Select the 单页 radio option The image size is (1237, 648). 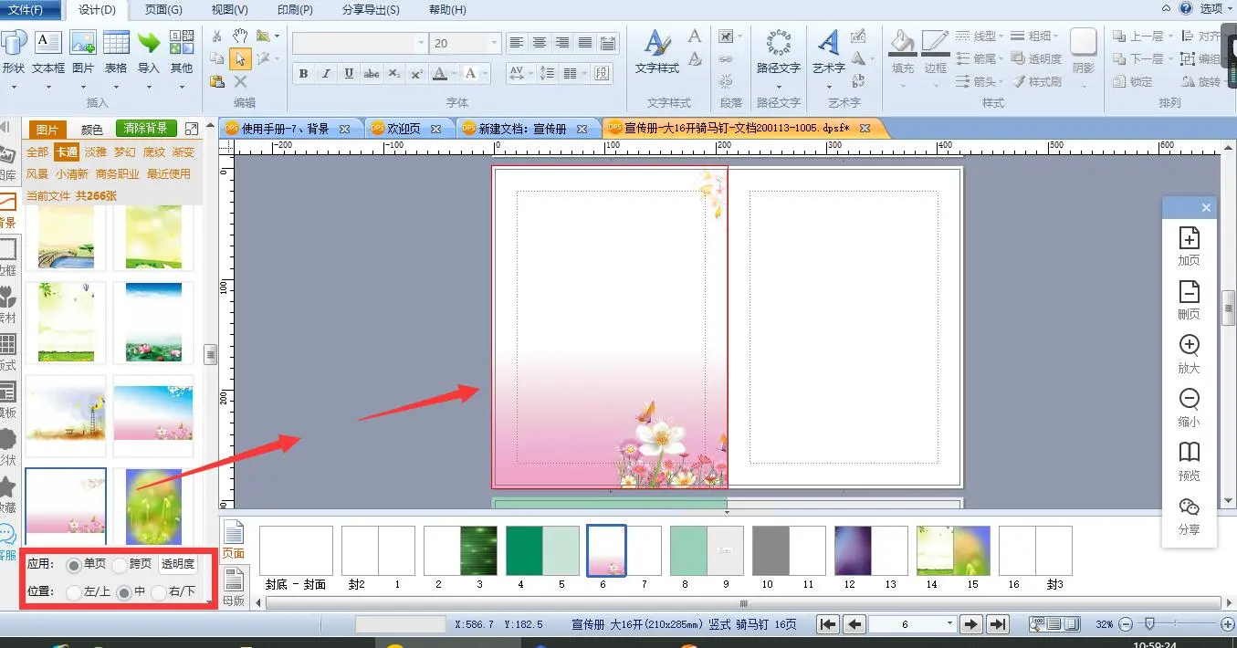point(74,565)
